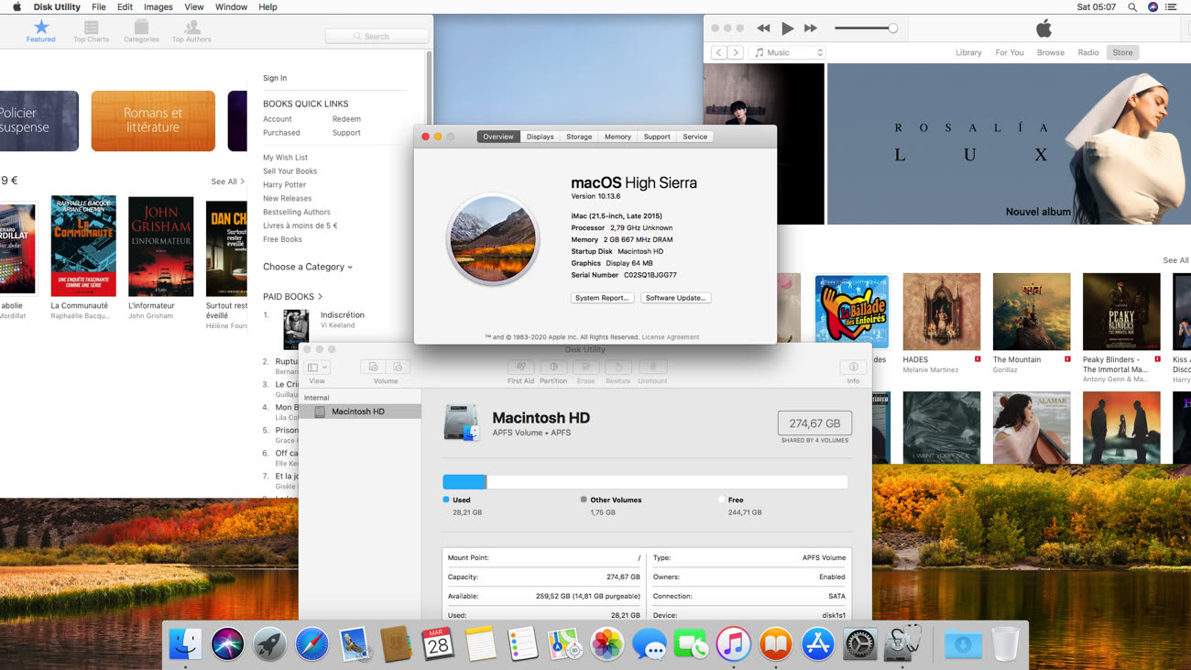This screenshot has width=1191, height=670.
Task: Click the First Aid toolbar icon
Action: point(520,368)
